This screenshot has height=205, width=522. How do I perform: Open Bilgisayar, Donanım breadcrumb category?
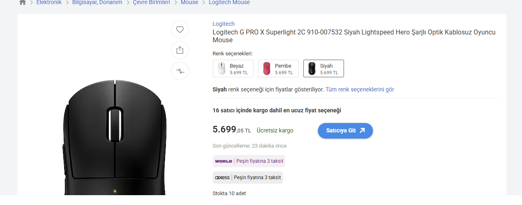coord(97,2)
